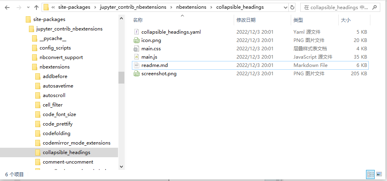Expand the hidden breadcrumb path chevron

coord(53,7)
